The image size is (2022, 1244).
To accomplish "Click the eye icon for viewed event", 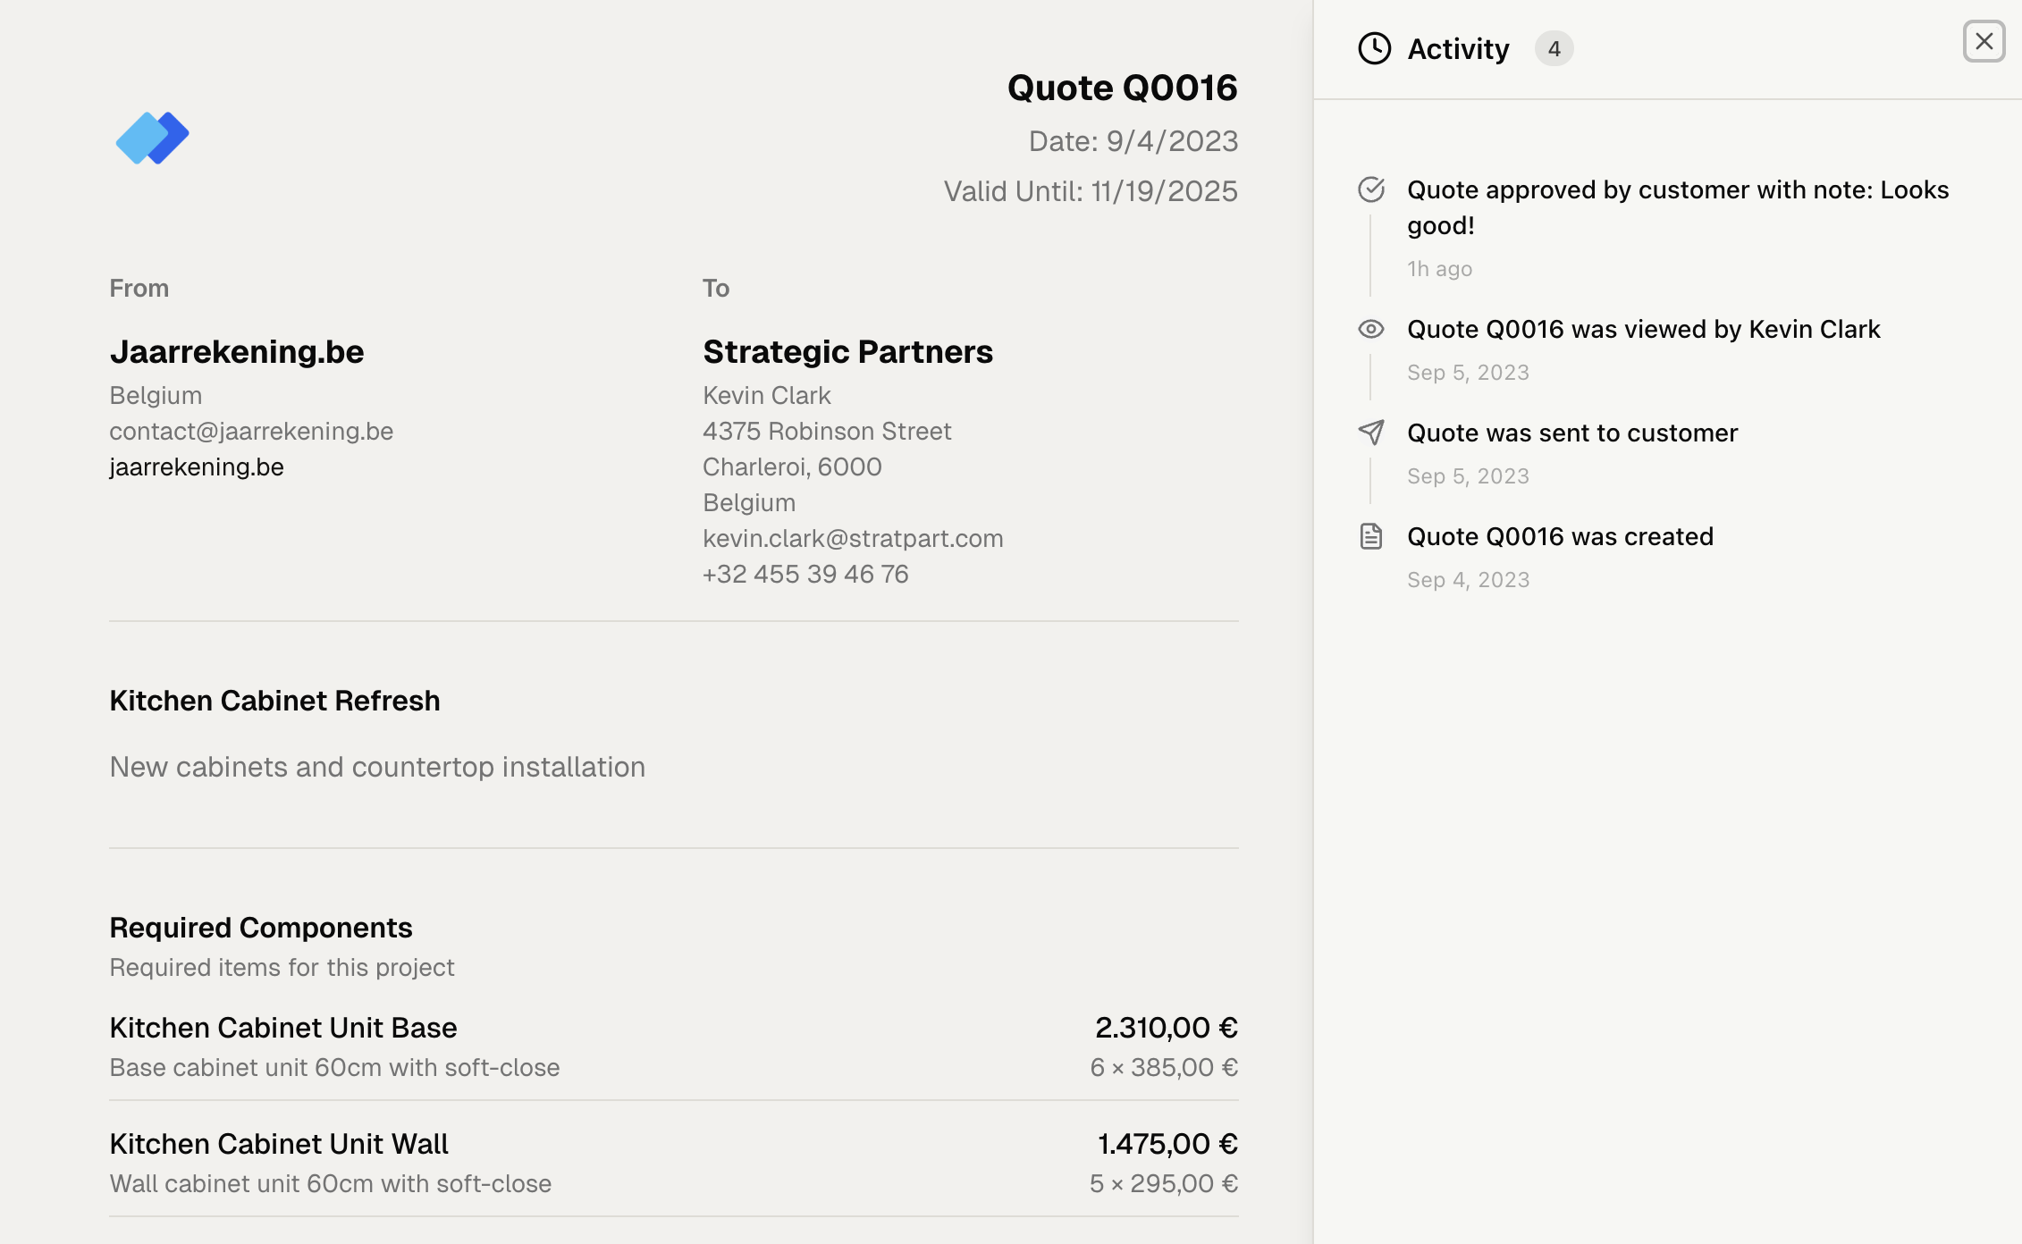I will pos(1371,329).
